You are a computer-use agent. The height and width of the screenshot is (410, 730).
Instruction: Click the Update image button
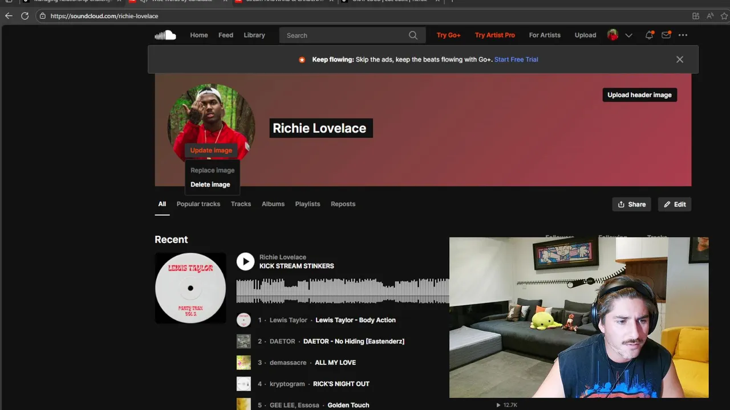211,150
